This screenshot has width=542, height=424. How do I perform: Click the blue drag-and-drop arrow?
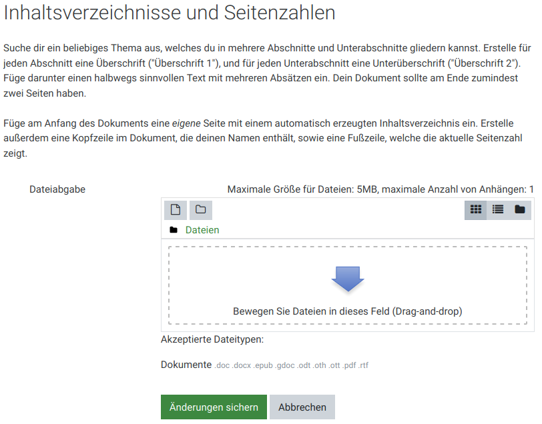348,279
